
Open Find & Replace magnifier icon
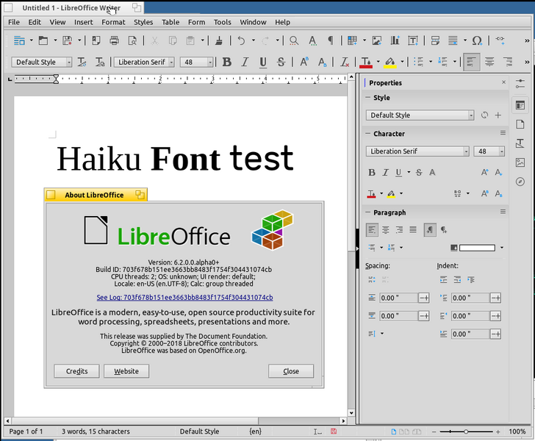coord(294,40)
